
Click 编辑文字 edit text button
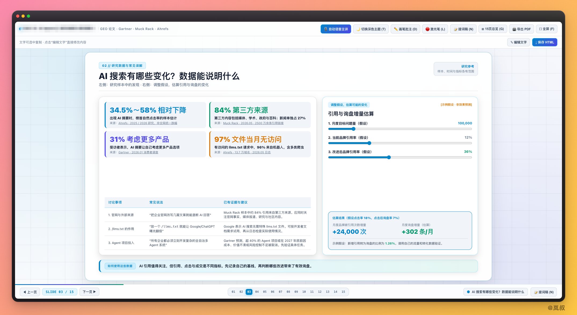[x=518, y=42]
